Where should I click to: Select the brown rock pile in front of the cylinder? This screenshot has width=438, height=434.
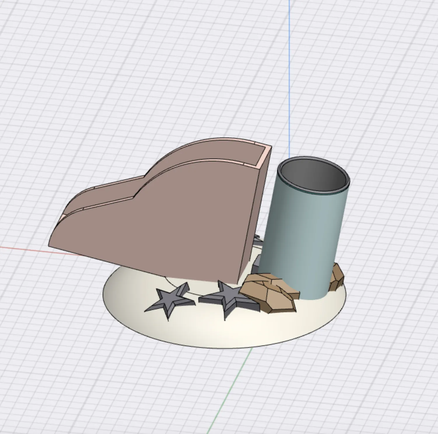click(x=270, y=293)
